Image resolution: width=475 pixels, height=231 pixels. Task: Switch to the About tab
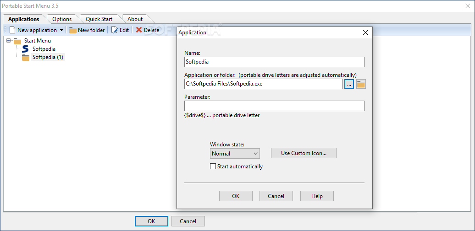coord(135,19)
